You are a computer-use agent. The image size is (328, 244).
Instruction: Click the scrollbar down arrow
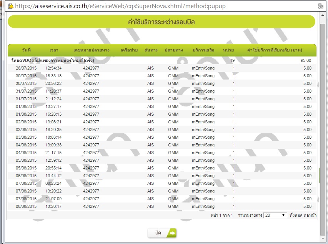[323, 239]
